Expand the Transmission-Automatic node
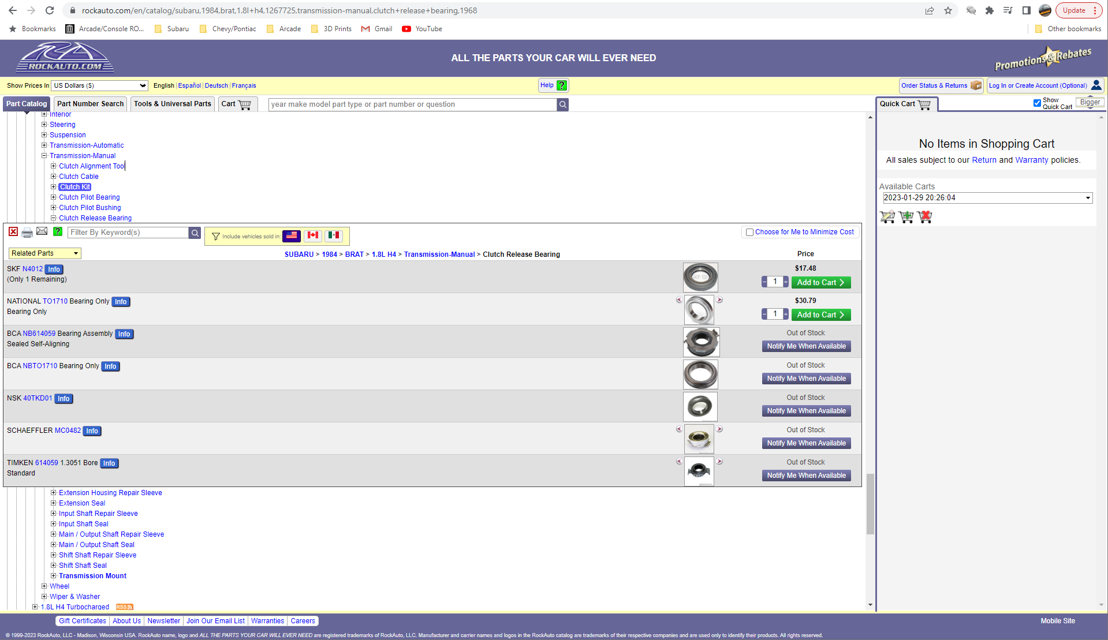 coord(44,145)
